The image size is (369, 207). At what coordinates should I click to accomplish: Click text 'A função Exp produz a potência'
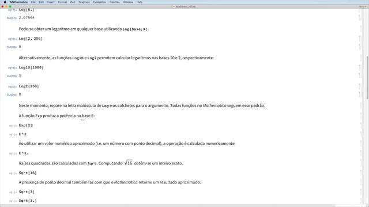(x=57, y=116)
